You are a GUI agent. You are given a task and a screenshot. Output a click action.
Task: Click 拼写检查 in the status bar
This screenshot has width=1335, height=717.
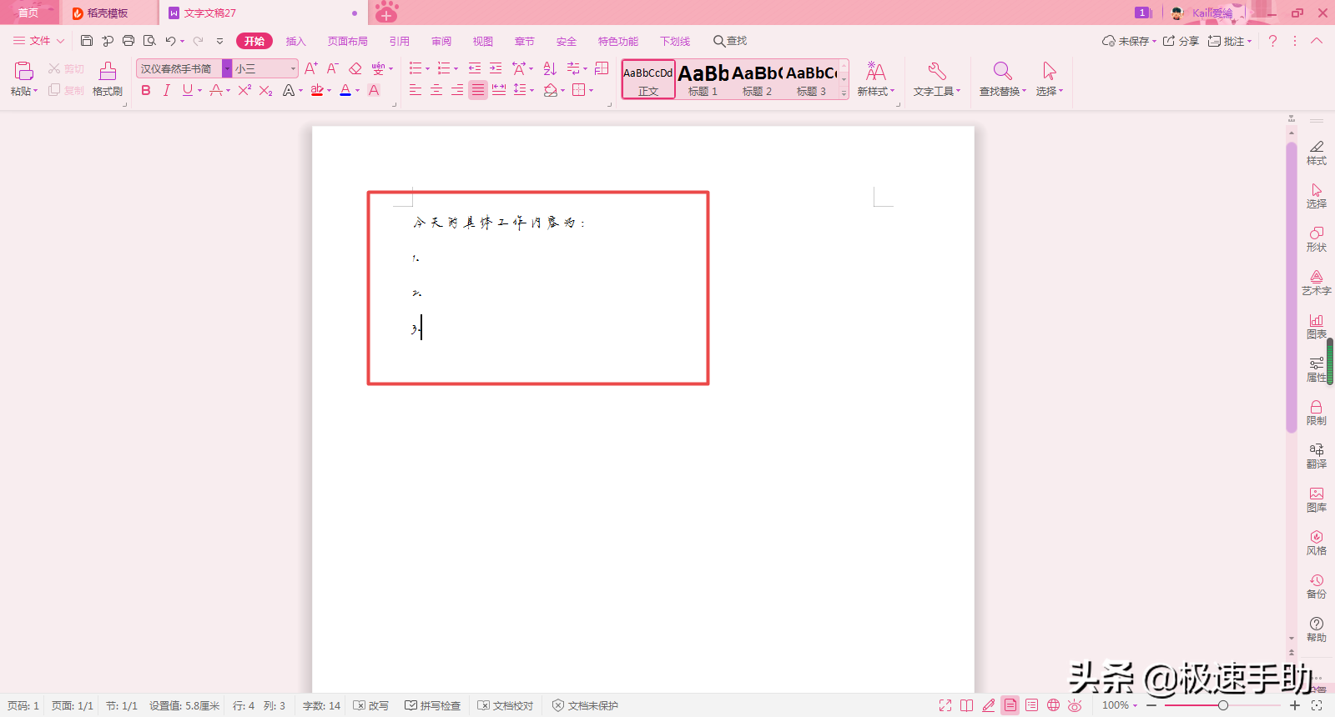pyautogui.click(x=433, y=705)
